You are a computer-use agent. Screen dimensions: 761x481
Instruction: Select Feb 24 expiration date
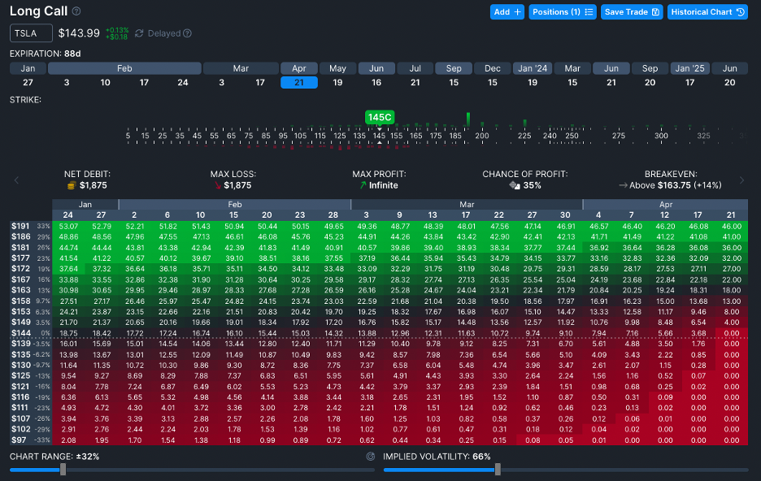[x=182, y=82]
